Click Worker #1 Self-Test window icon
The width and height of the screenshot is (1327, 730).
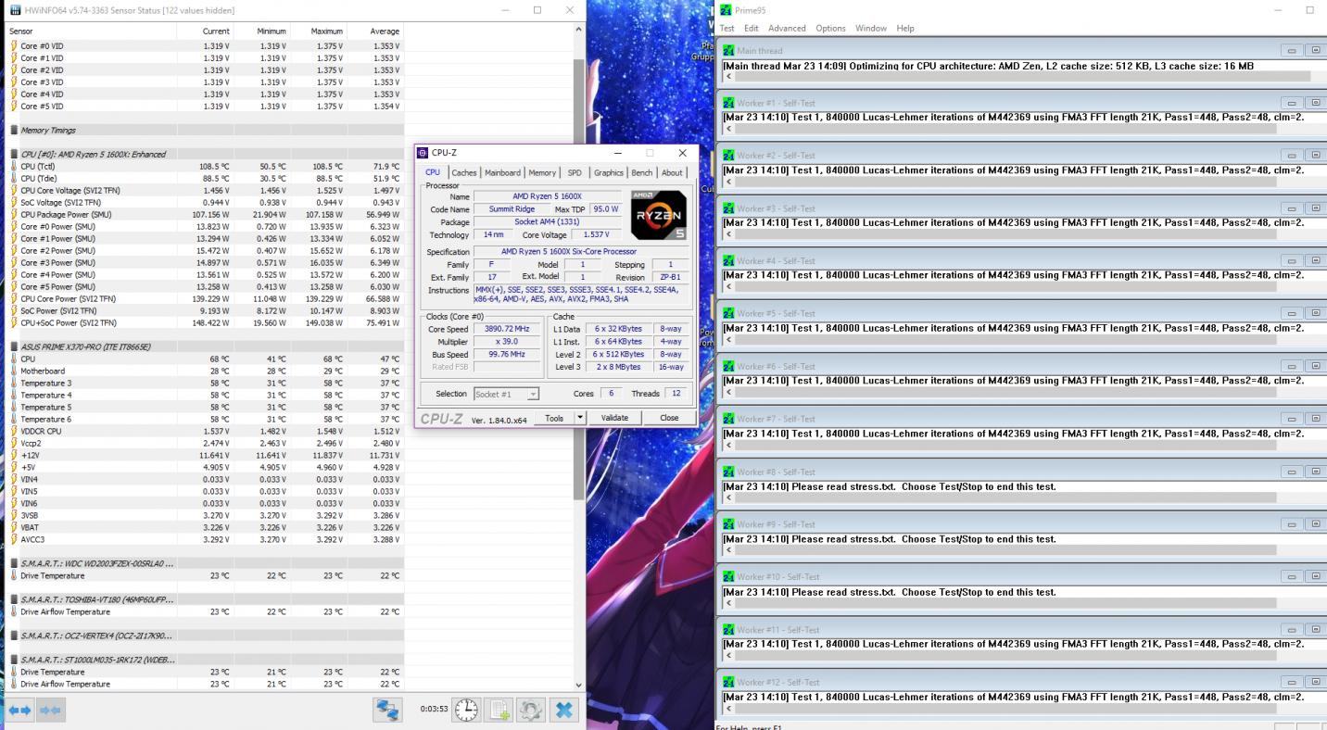pos(728,103)
